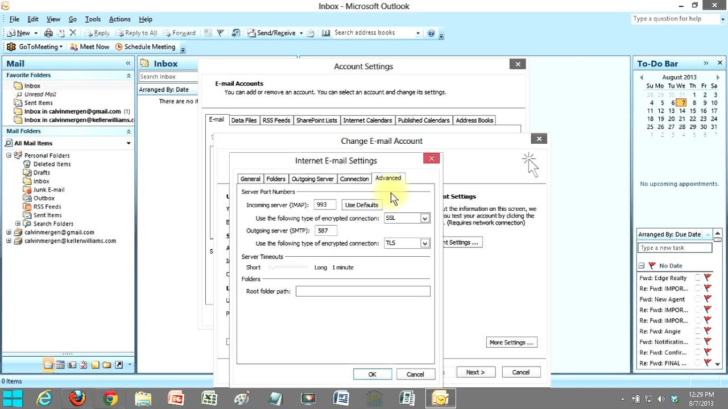Open Firefox from the taskbar
The height and width of the screenshot is (409, 728).
(x=77, y=398)
